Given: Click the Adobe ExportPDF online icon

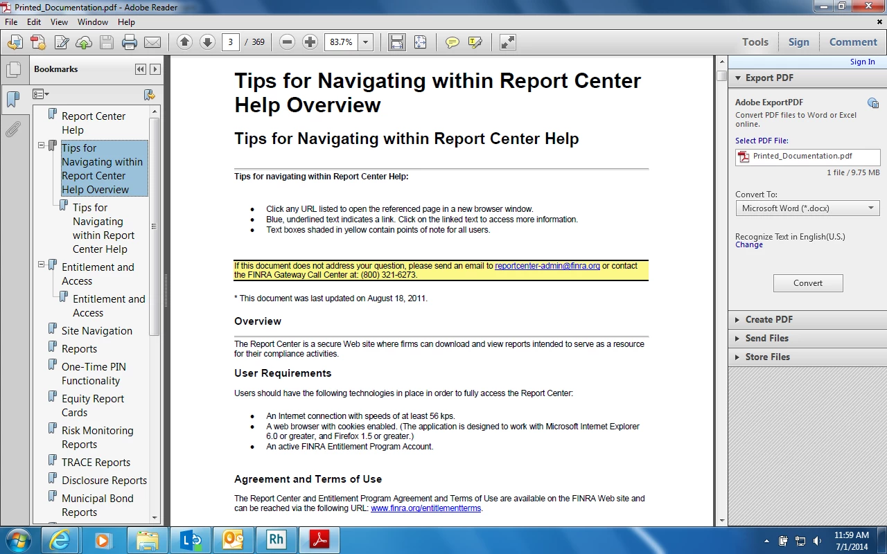Looking at the screenshot, I should click(x=873, y=103).
